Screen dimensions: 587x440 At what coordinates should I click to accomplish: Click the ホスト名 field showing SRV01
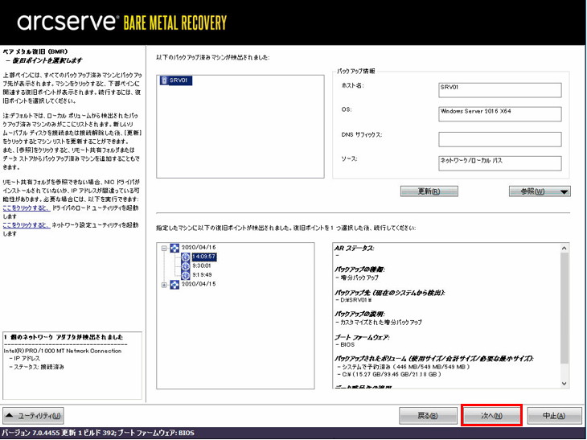[500, 90]
